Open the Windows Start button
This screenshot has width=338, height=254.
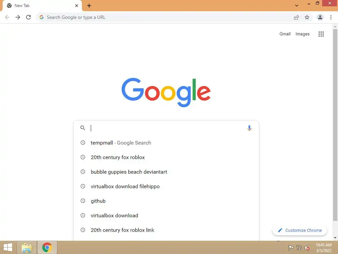(8, 247)
